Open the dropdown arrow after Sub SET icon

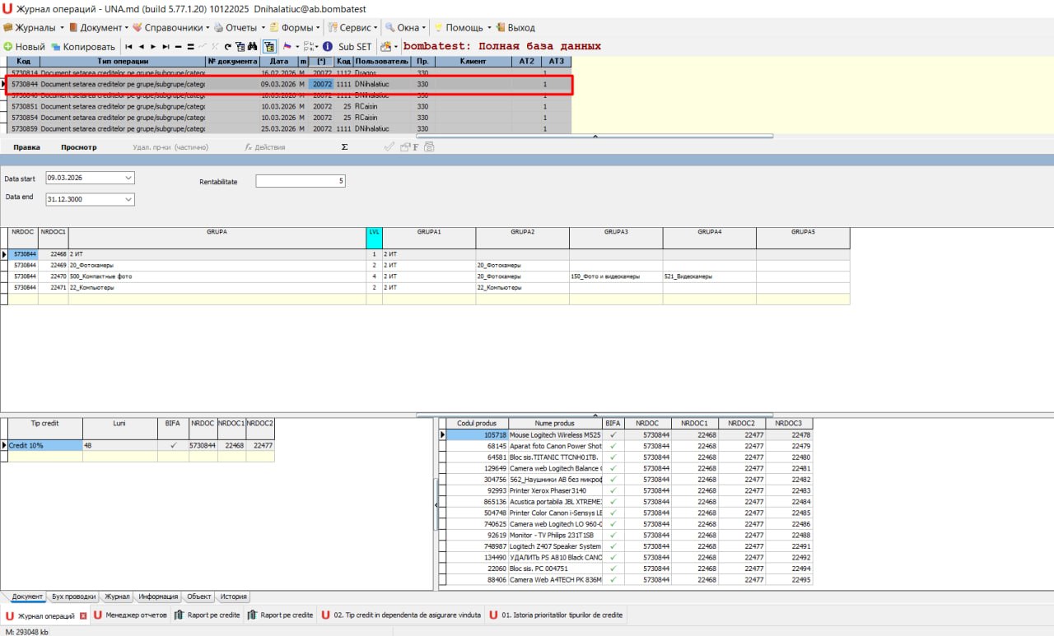pos(396,47)
